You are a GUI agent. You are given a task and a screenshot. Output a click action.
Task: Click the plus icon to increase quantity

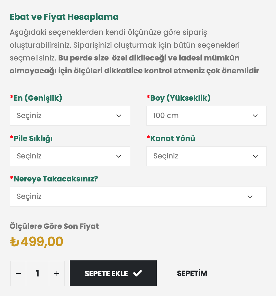pos(57,273)
